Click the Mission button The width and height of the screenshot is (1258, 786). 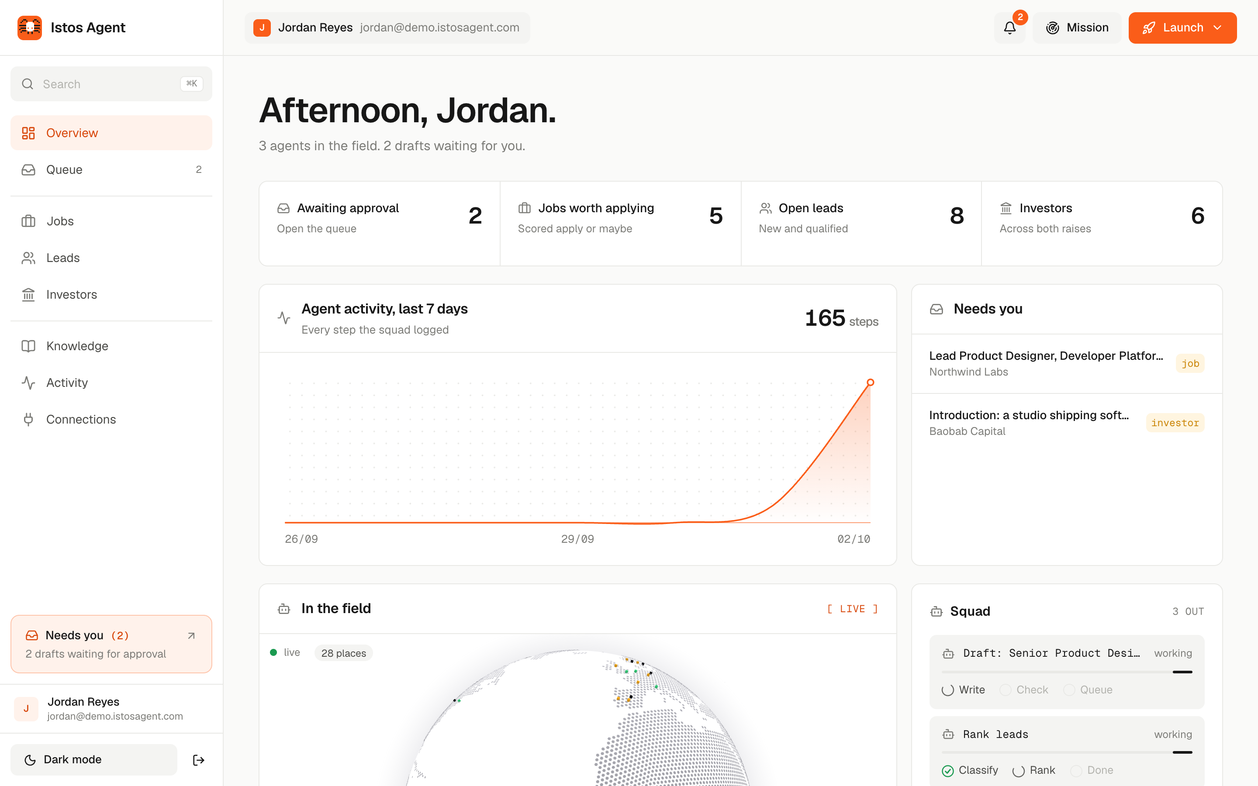point(1077,28)
